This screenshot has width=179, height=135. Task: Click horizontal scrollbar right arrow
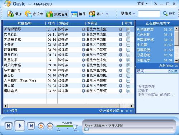tap(132, 106)
